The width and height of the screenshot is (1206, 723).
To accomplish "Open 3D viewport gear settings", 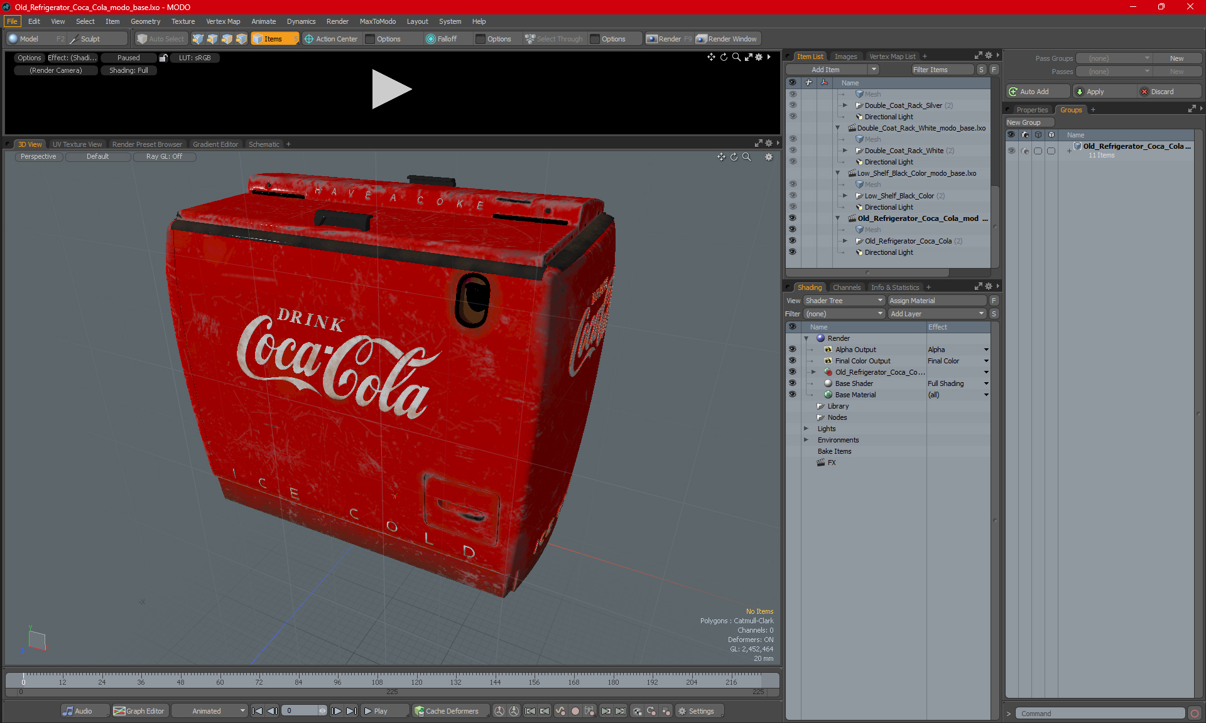I will pos(769,157).
